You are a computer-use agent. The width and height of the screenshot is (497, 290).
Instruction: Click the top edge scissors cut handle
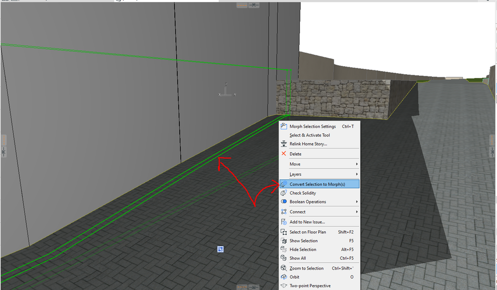(x=254, y=5)
